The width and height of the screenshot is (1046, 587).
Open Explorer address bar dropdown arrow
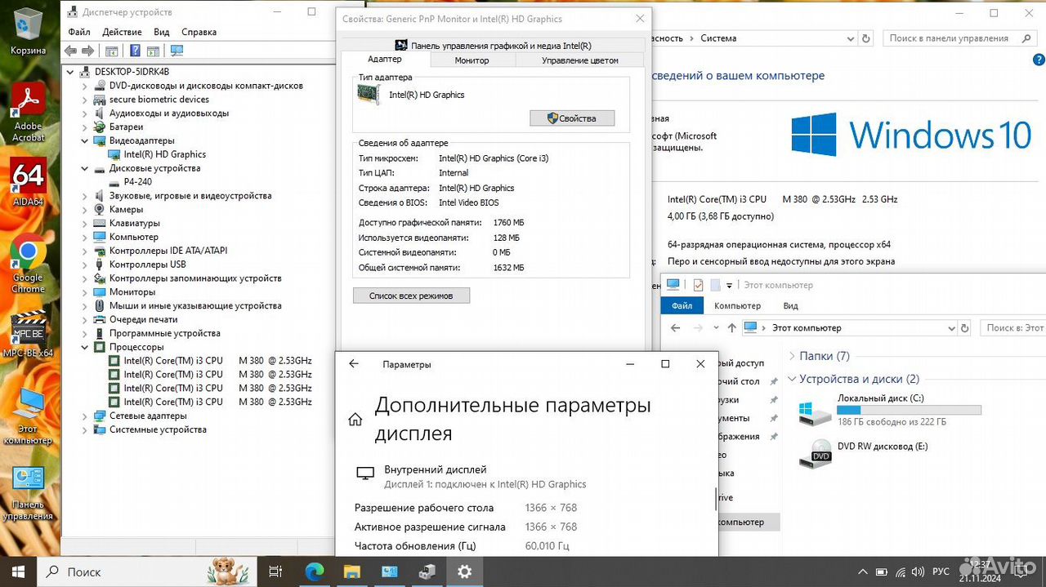coord(950,327)
